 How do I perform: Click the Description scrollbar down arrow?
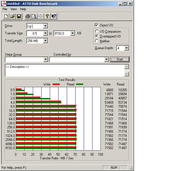click(x=127, y=74)
